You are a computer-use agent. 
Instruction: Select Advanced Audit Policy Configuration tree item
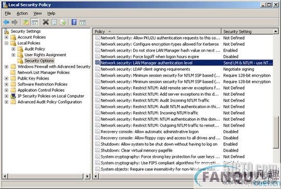49,102
